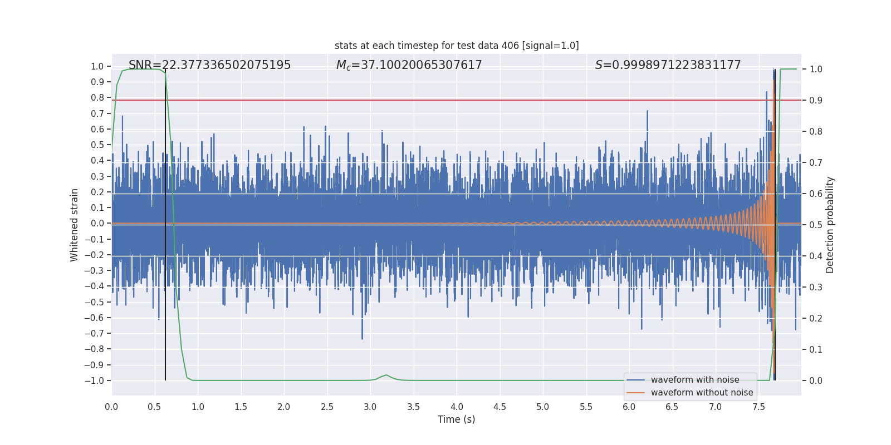The image size is (891, 445).
Task: Click the blue 'waveform with noise' legend line
Action: (x=636, y=380)
